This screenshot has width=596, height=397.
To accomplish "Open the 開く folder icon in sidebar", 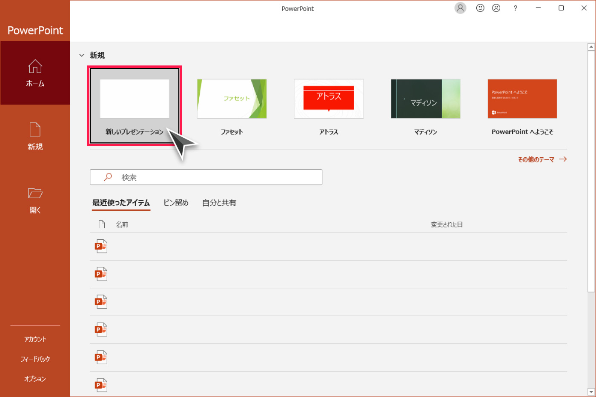I will pyautogui.click(x=35, y=193).
